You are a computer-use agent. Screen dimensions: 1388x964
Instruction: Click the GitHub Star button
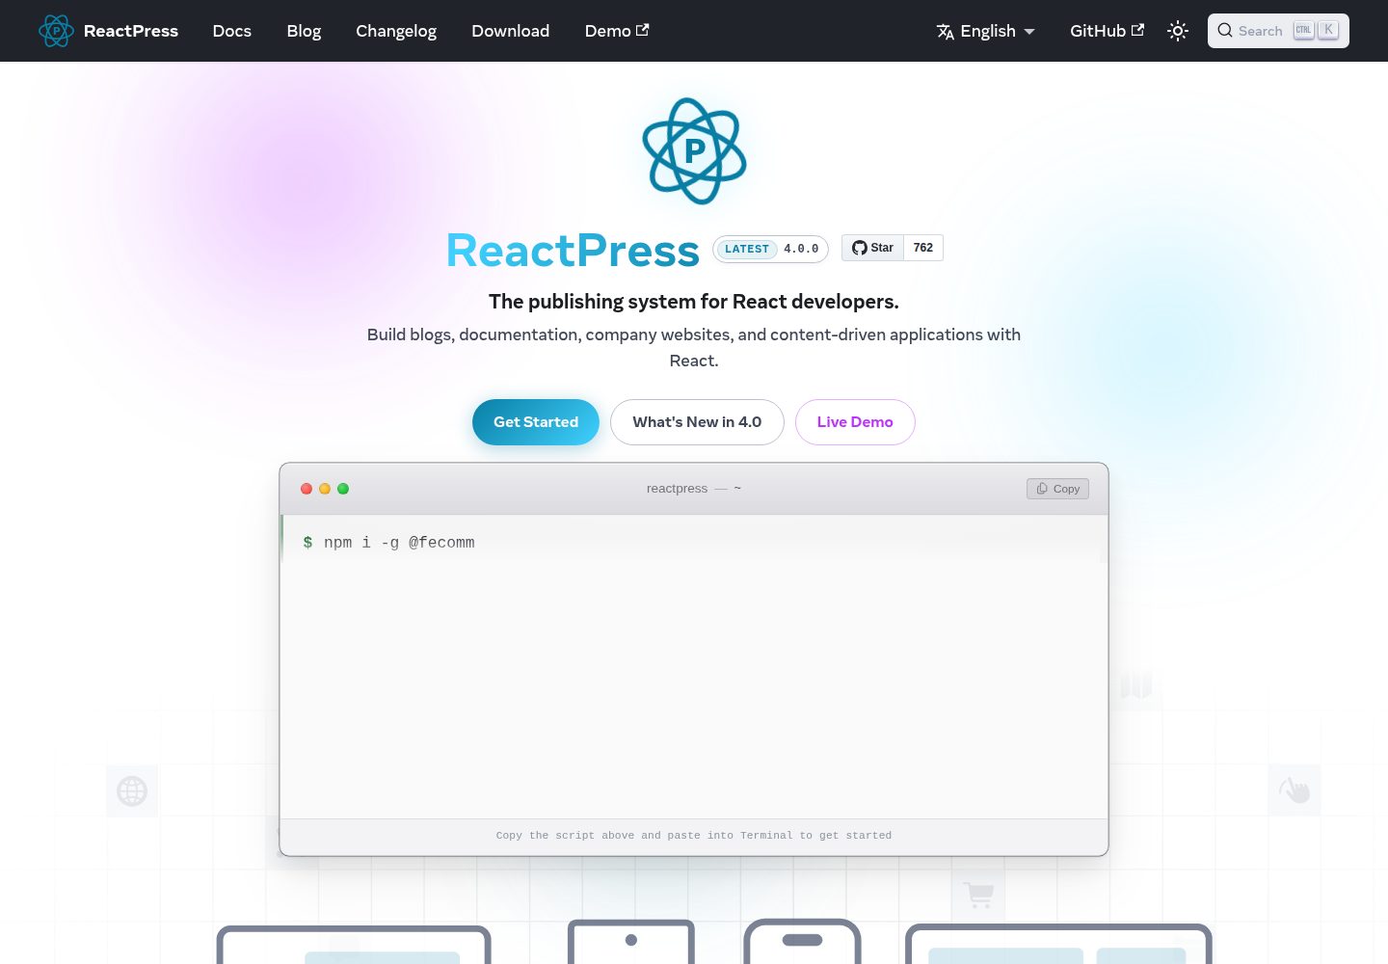click(872, 248)
